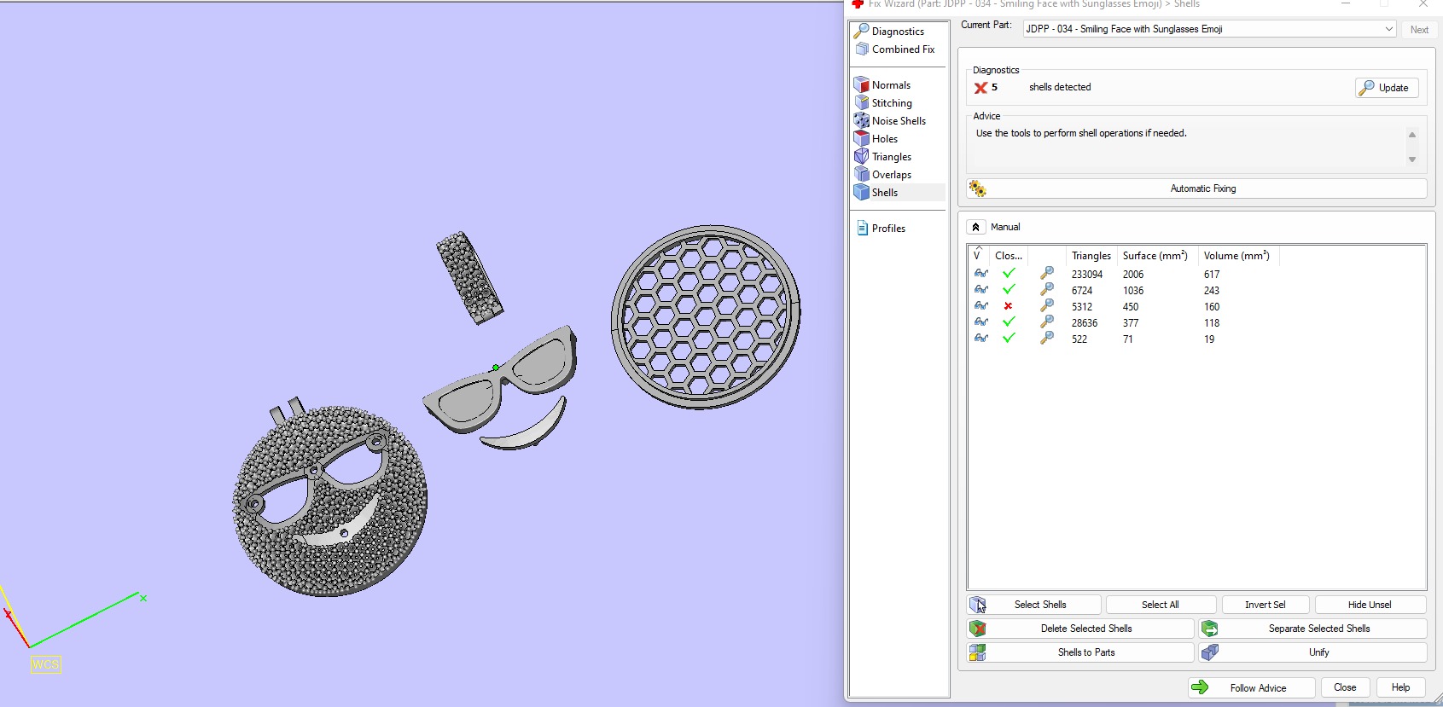Select the Noise Shells fix step
The height and width of the screenshot is (707, 1443).
coord(898,121)
